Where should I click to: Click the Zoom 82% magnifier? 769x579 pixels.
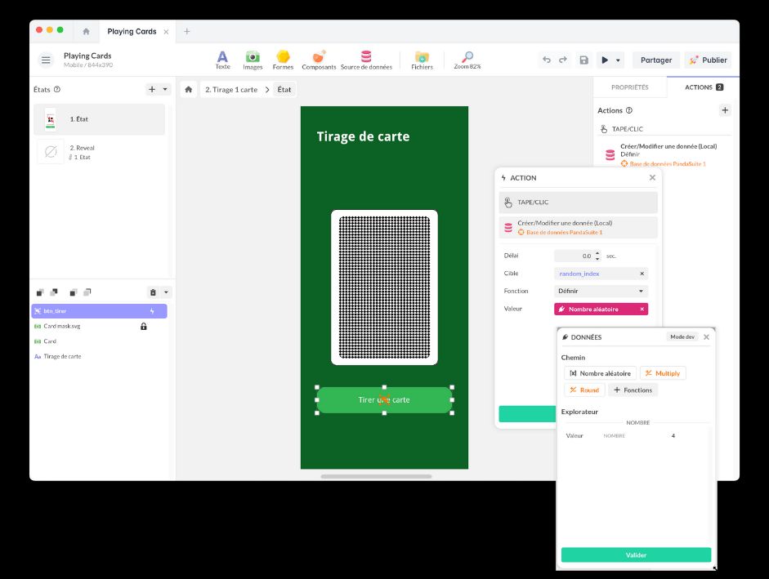[x=467, y=58]
